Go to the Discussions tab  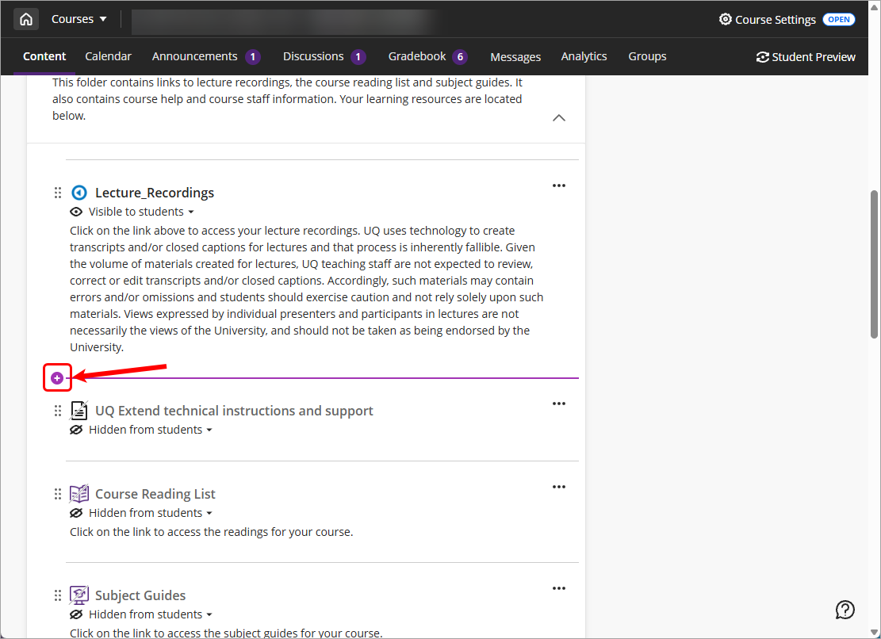coord(324,56)
